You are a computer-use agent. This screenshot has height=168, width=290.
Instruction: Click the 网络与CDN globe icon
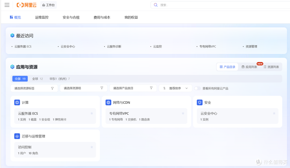108,103
